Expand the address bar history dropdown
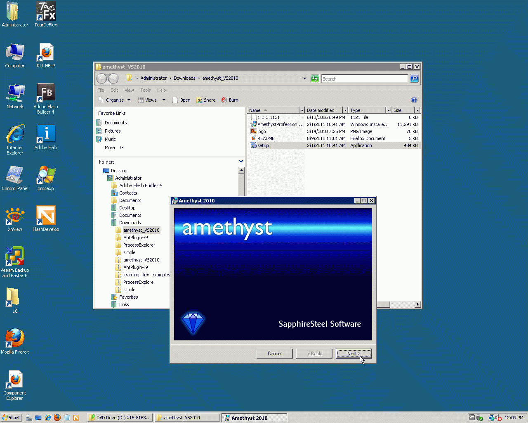 pyautogui.click(x=304, y=78)
